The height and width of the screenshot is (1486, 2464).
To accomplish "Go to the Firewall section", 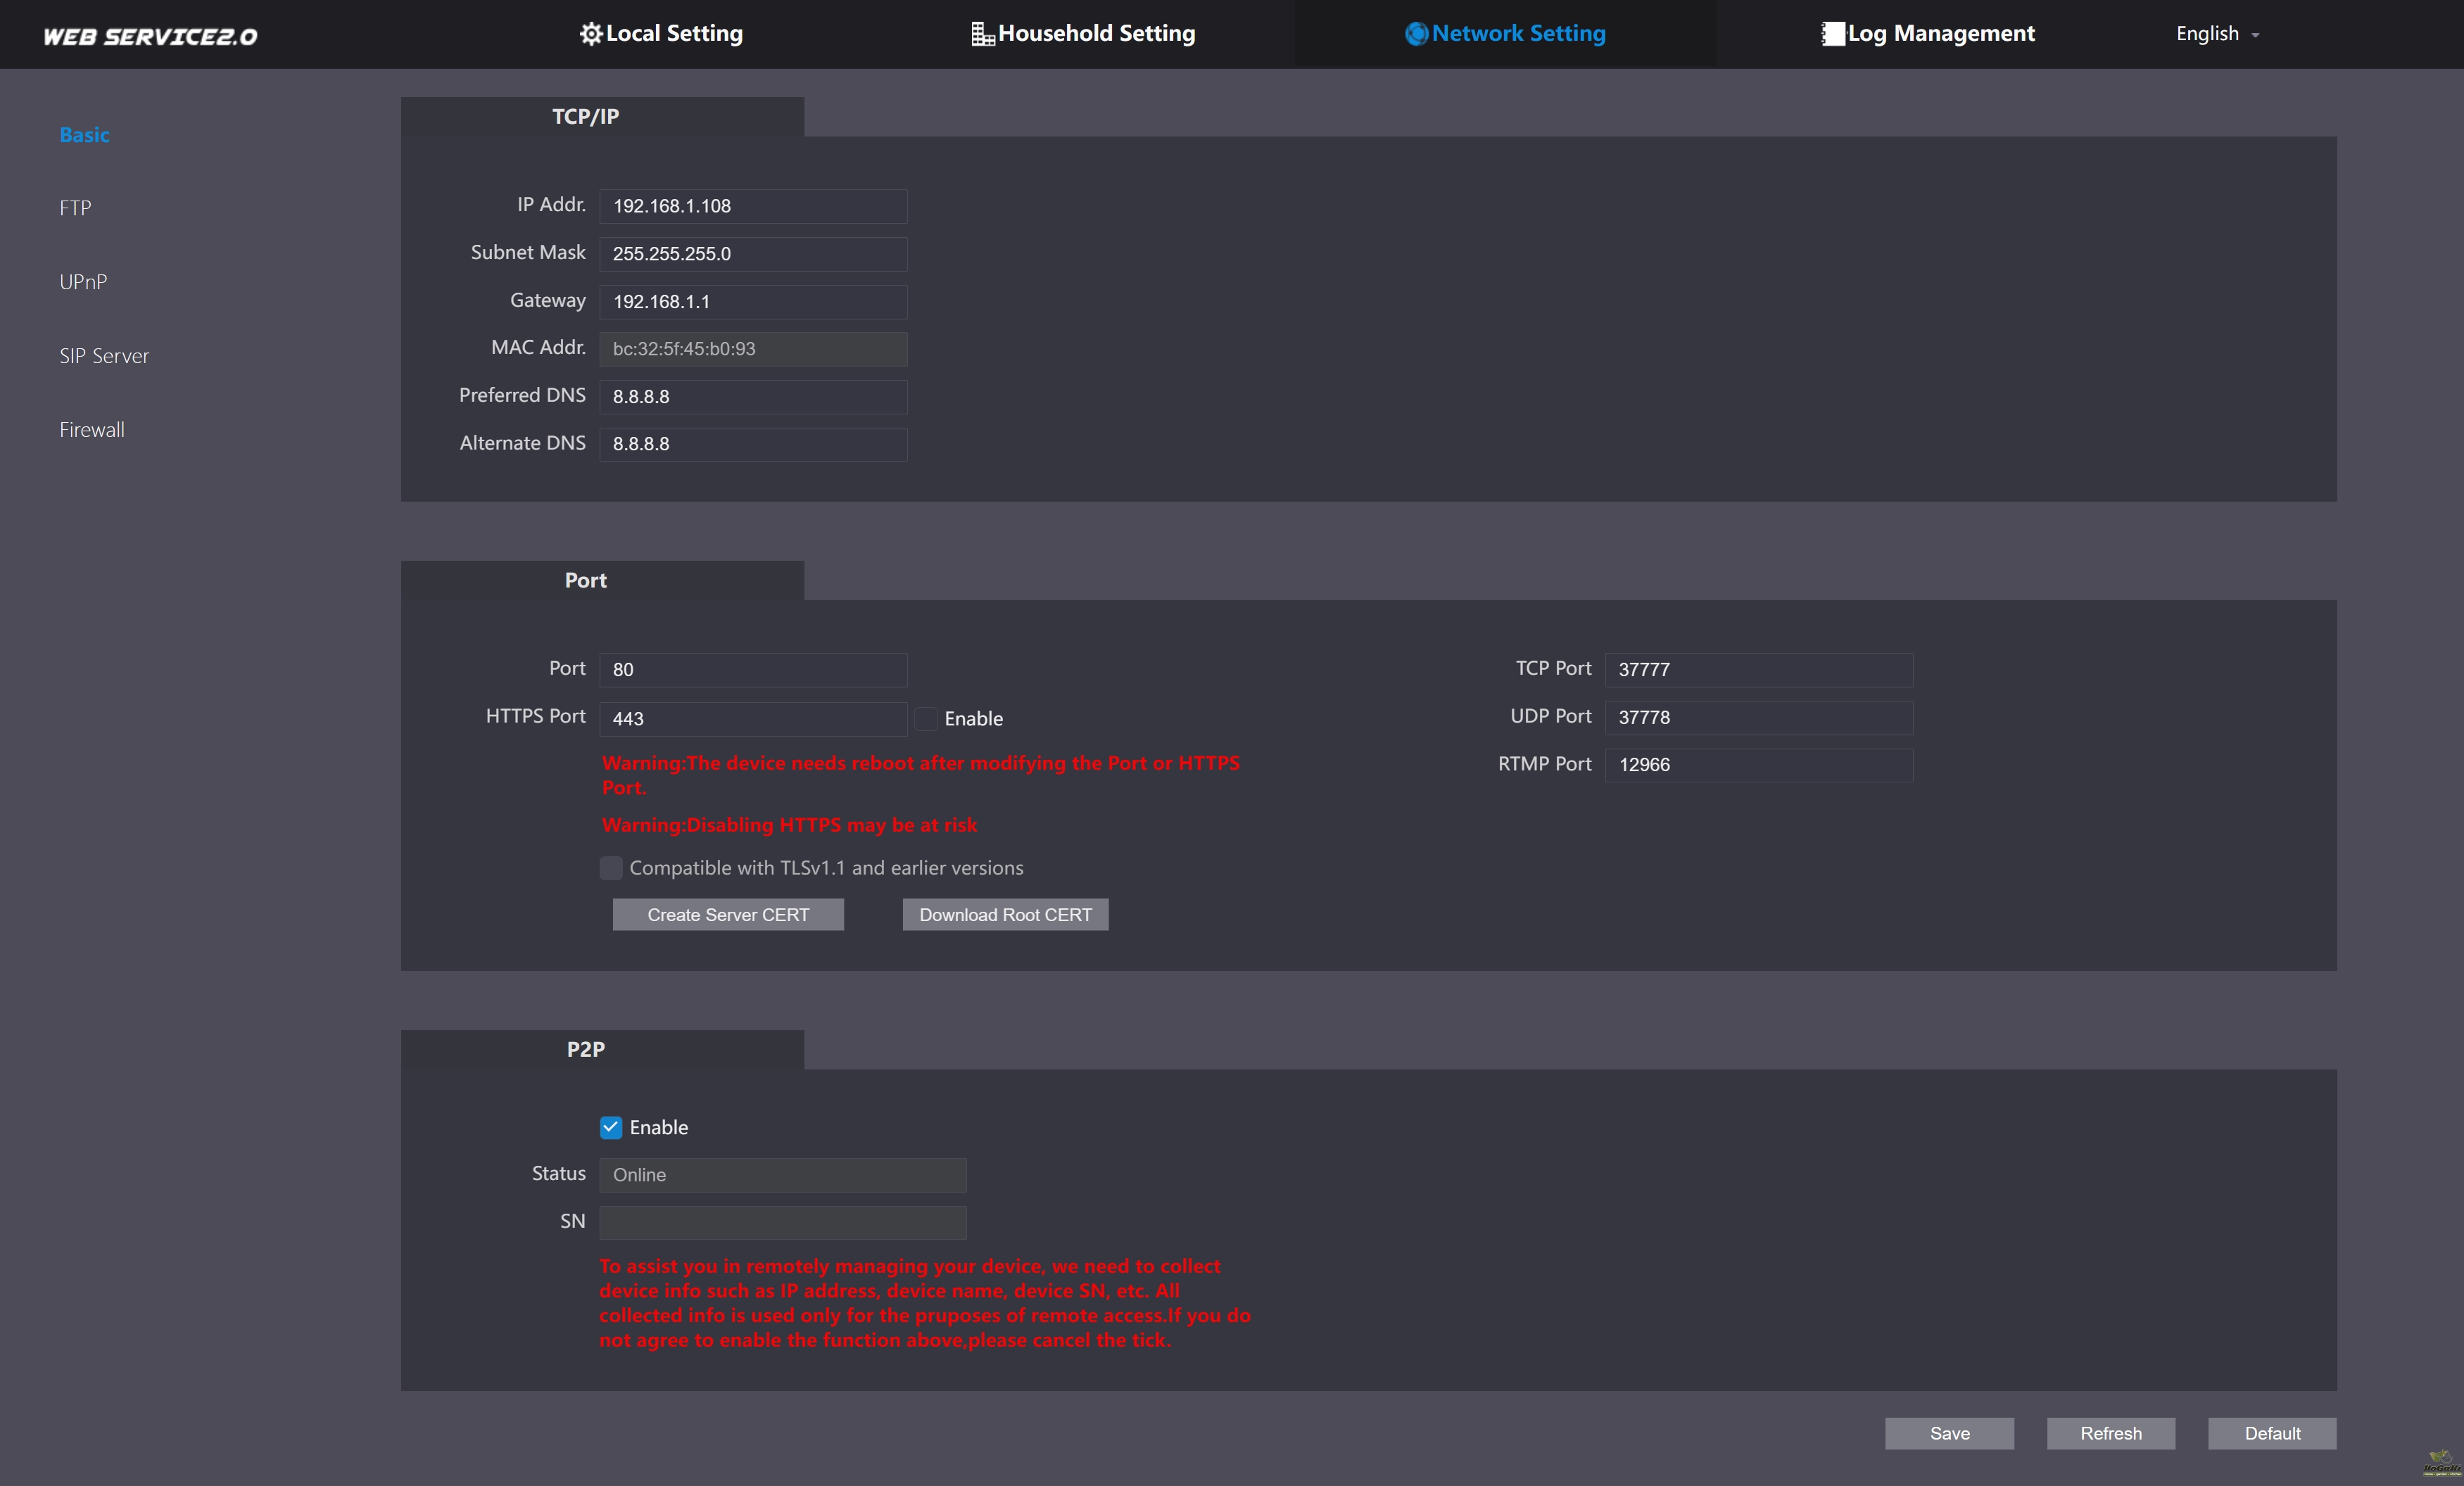I will coord(92,430).
